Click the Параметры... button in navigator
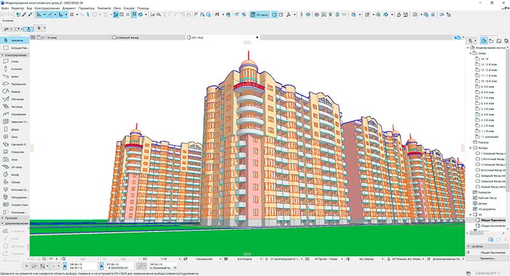Image resolution: width=510 pixels, height=276 pixels. coord(487,259)
